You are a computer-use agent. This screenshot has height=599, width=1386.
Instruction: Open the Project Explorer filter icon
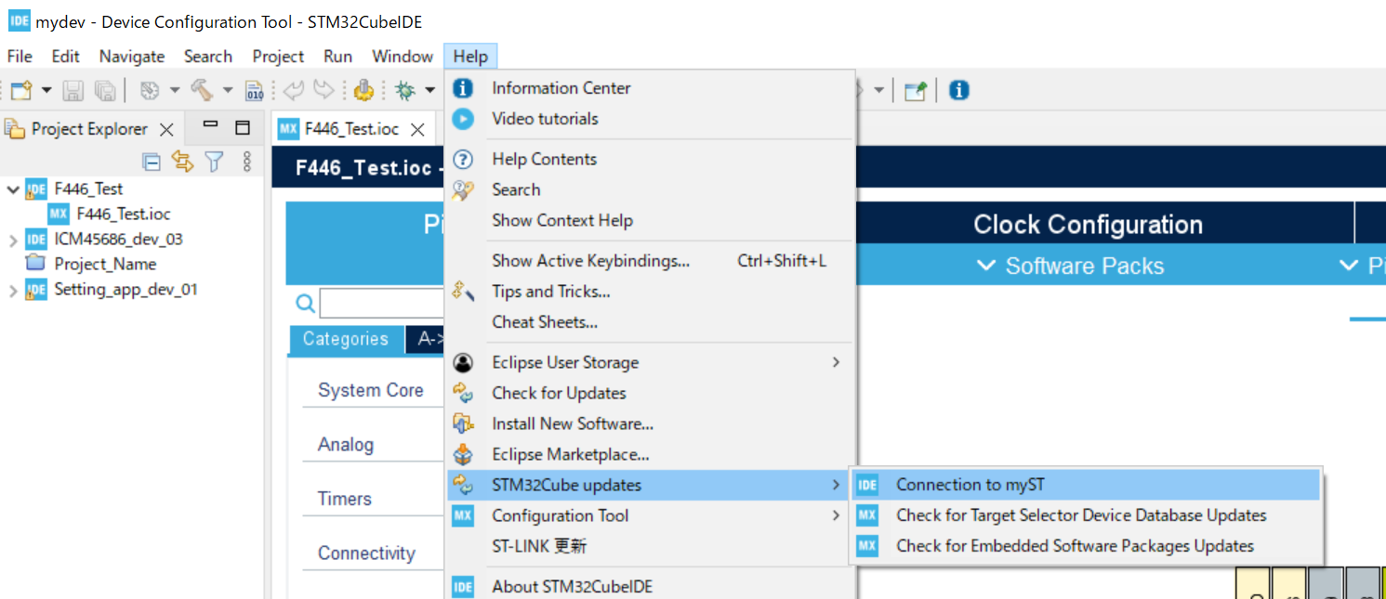click(x=214, y=163)
